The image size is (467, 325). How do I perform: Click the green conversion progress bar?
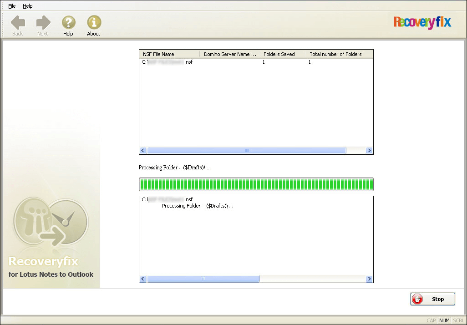tap(256, 184)
